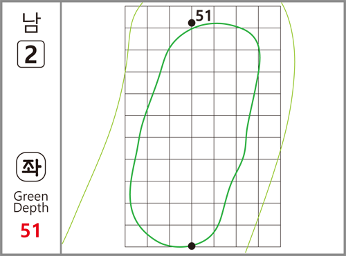
Task: Select the word Green in sidebar
Action: [31, 197]
